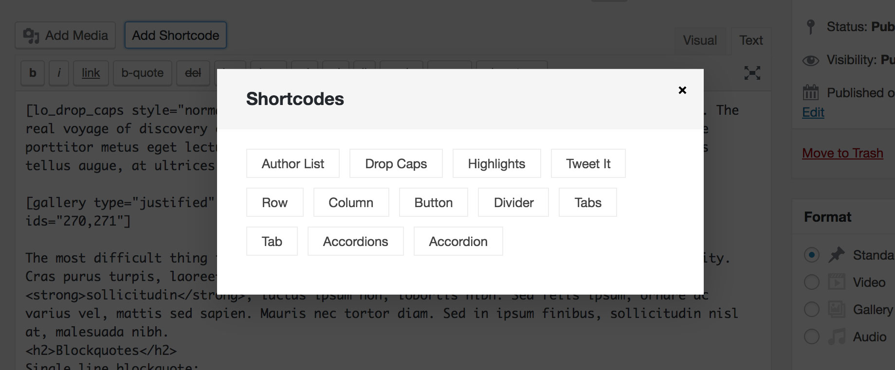Select the Gallery format radio button
This screenshot has height=370, width=895.
(x=811, y=309)
